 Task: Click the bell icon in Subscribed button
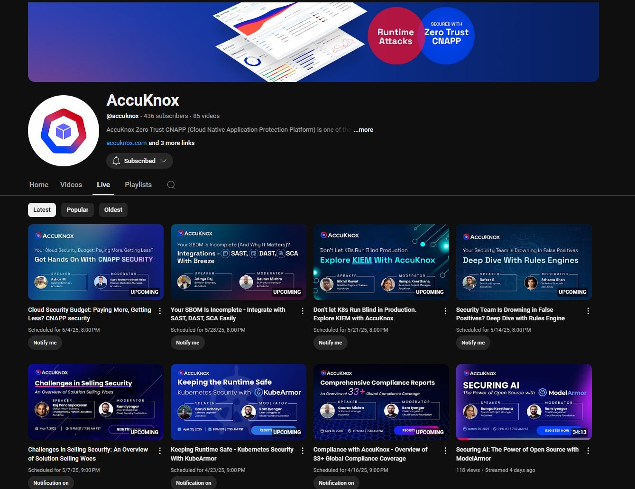[x=116, y=161]
